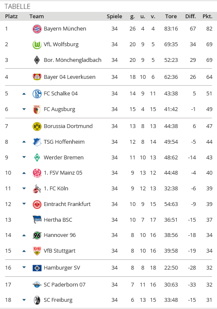The width and height of the screenshot is (217, 309).
Task: Open the Hannover 96 logo
Action: (x=37, y=235)
